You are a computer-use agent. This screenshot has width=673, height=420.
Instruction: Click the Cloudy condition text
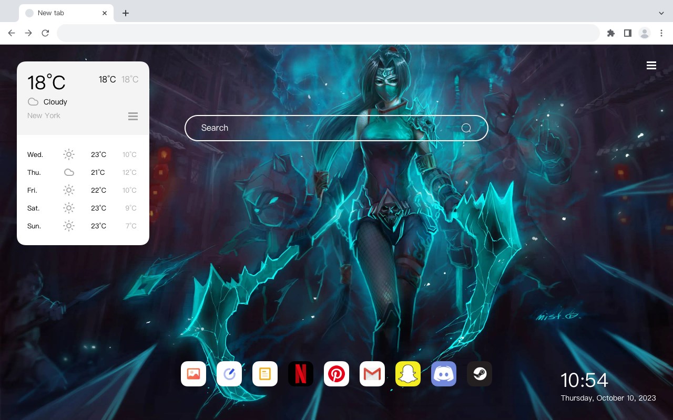[x=55, y=102]
